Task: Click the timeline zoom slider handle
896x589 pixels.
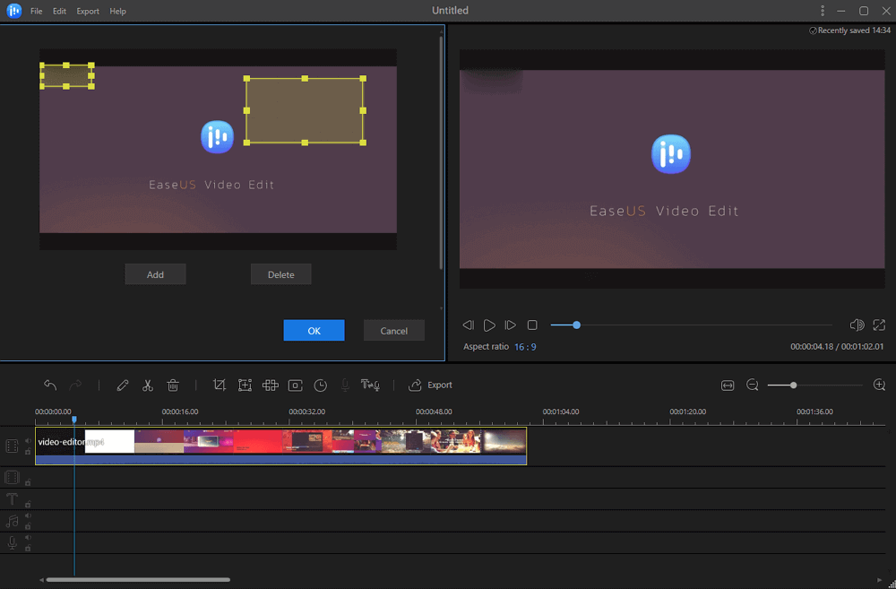Action: [x=793, y=385]
